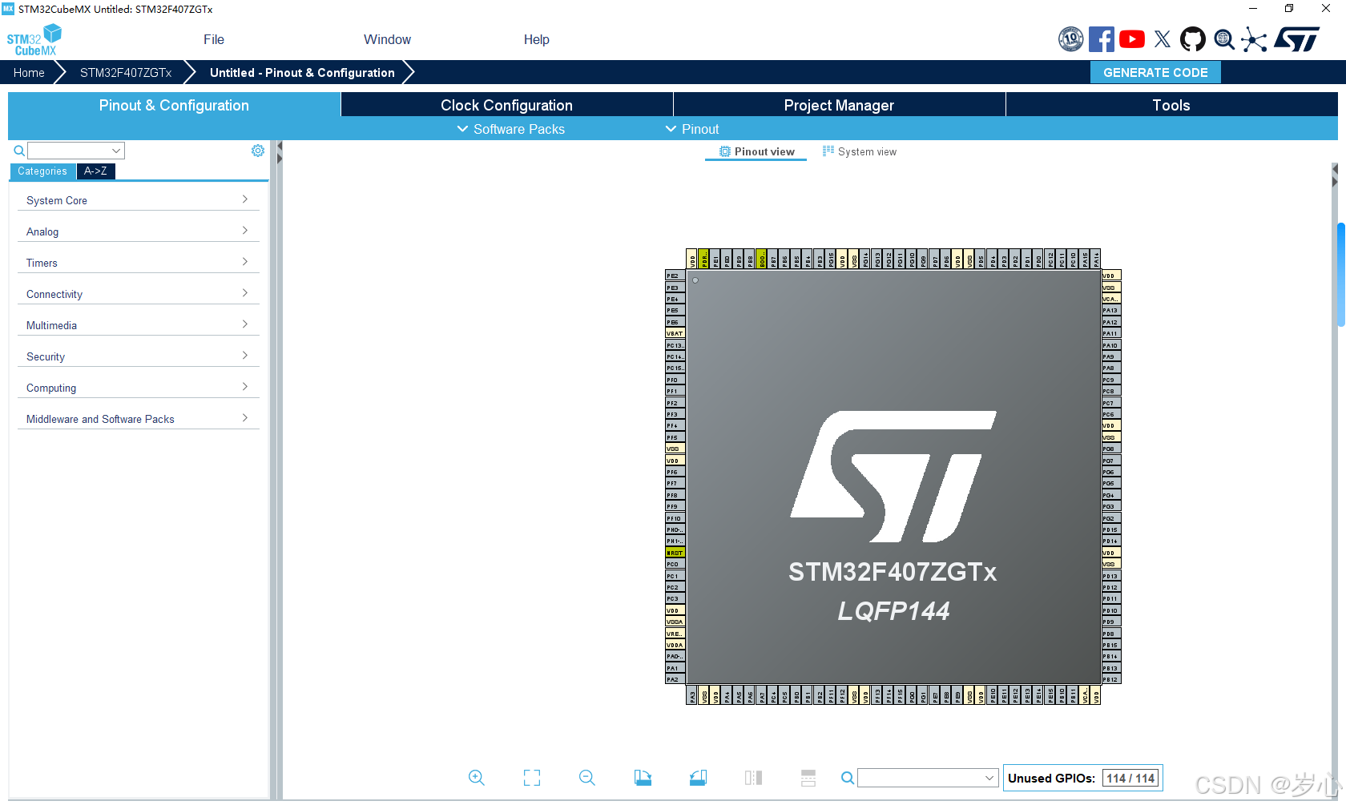Screen dimensions: 1346x809
Task: Open the Facebook icon link
Action: pos(1102,39)
